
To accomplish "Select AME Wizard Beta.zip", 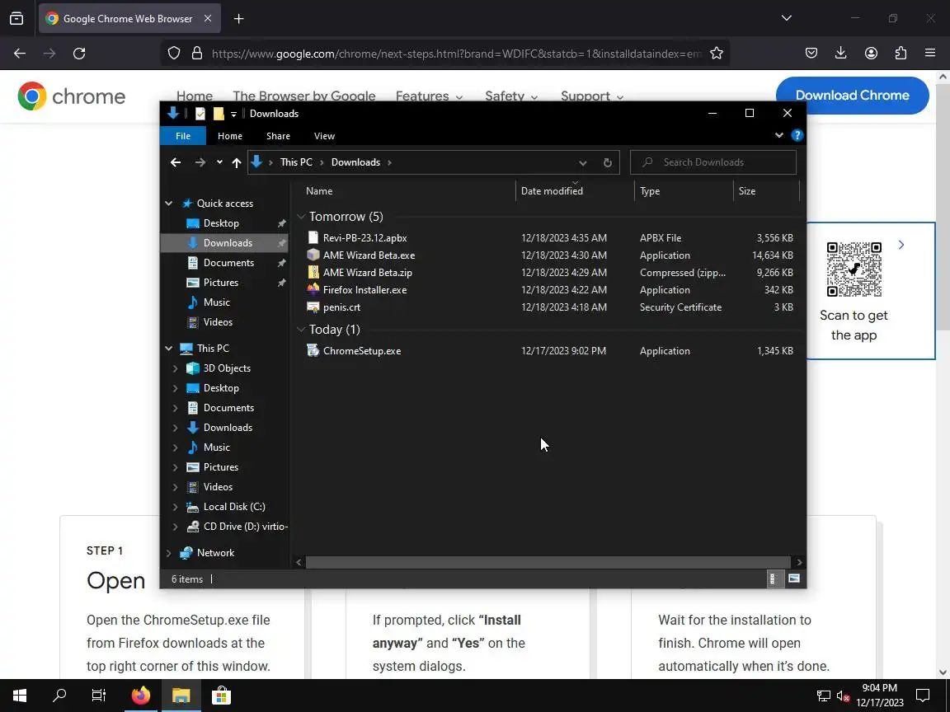I will (x=368, y=273).
